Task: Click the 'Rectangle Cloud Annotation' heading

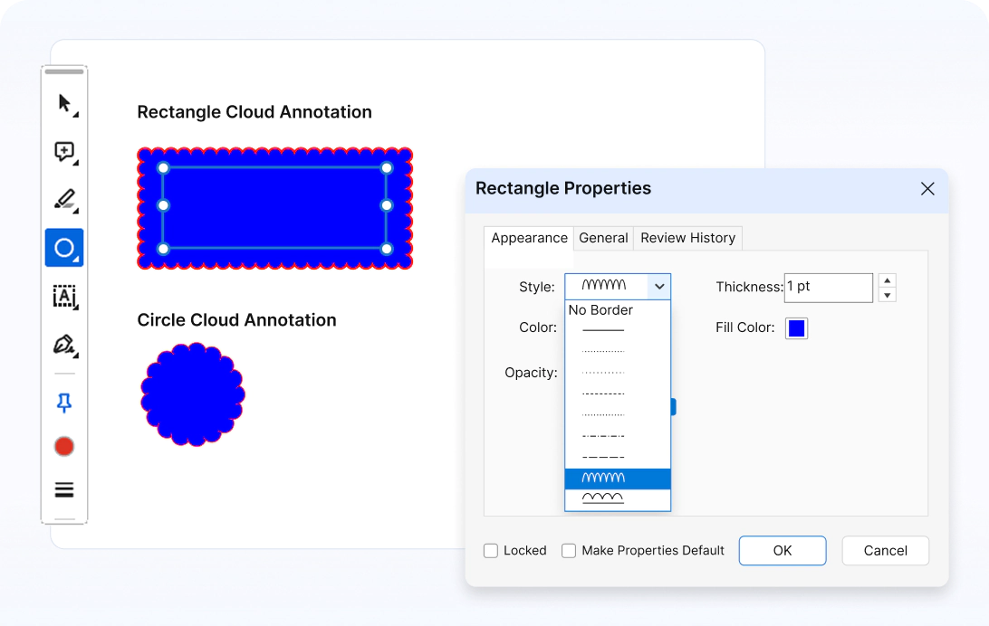Action: pyautogui.click(x=254, y=112)
